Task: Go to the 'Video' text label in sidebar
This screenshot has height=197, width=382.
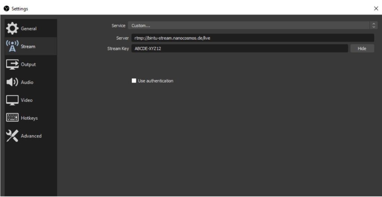Action: [26, 100]
